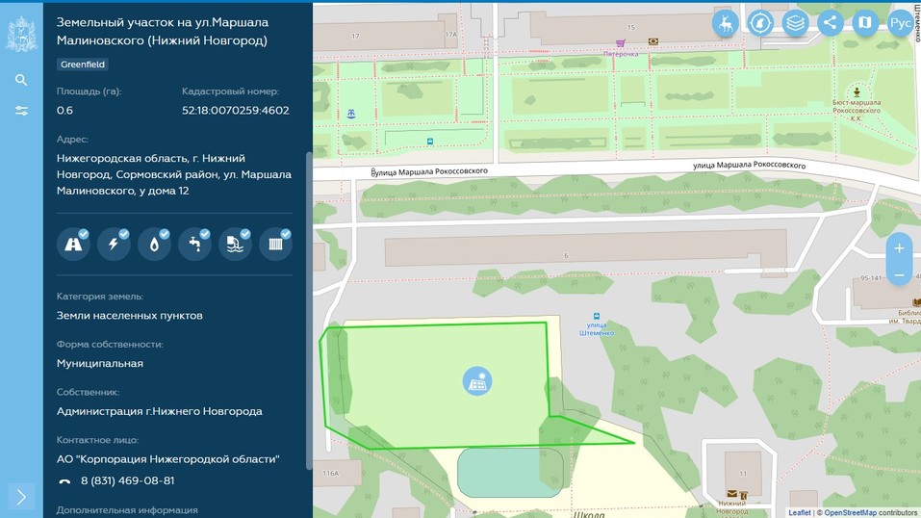Open the folded map icon button

pyautogui.click(x=865, y=23)
